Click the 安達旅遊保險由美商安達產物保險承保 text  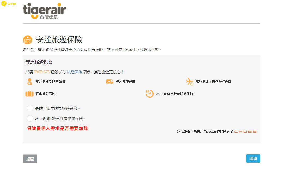tap(205, 131)
